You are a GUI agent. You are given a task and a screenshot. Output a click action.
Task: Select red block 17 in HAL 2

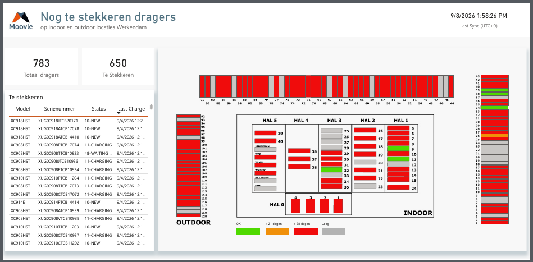(x=365, y=139)
